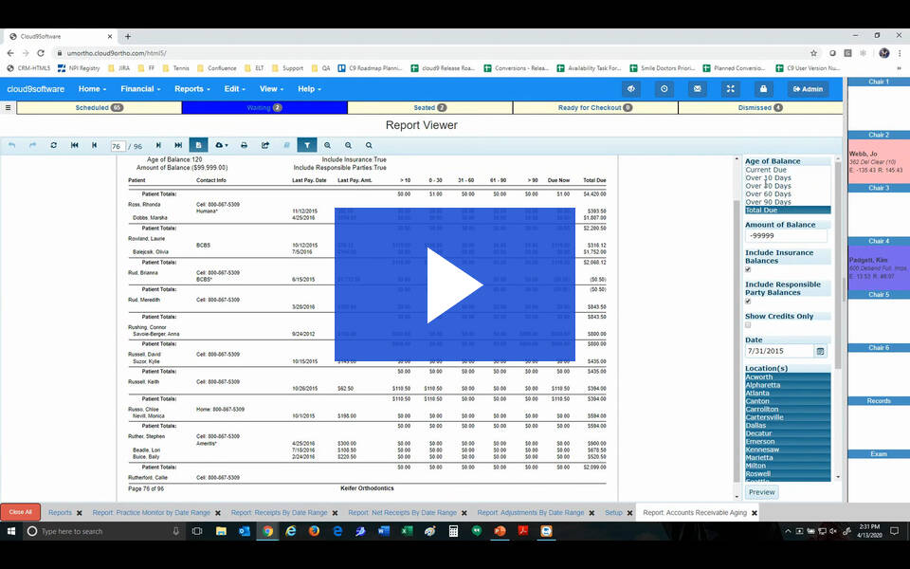
Task: Click the share report icon
Action: 265,145
